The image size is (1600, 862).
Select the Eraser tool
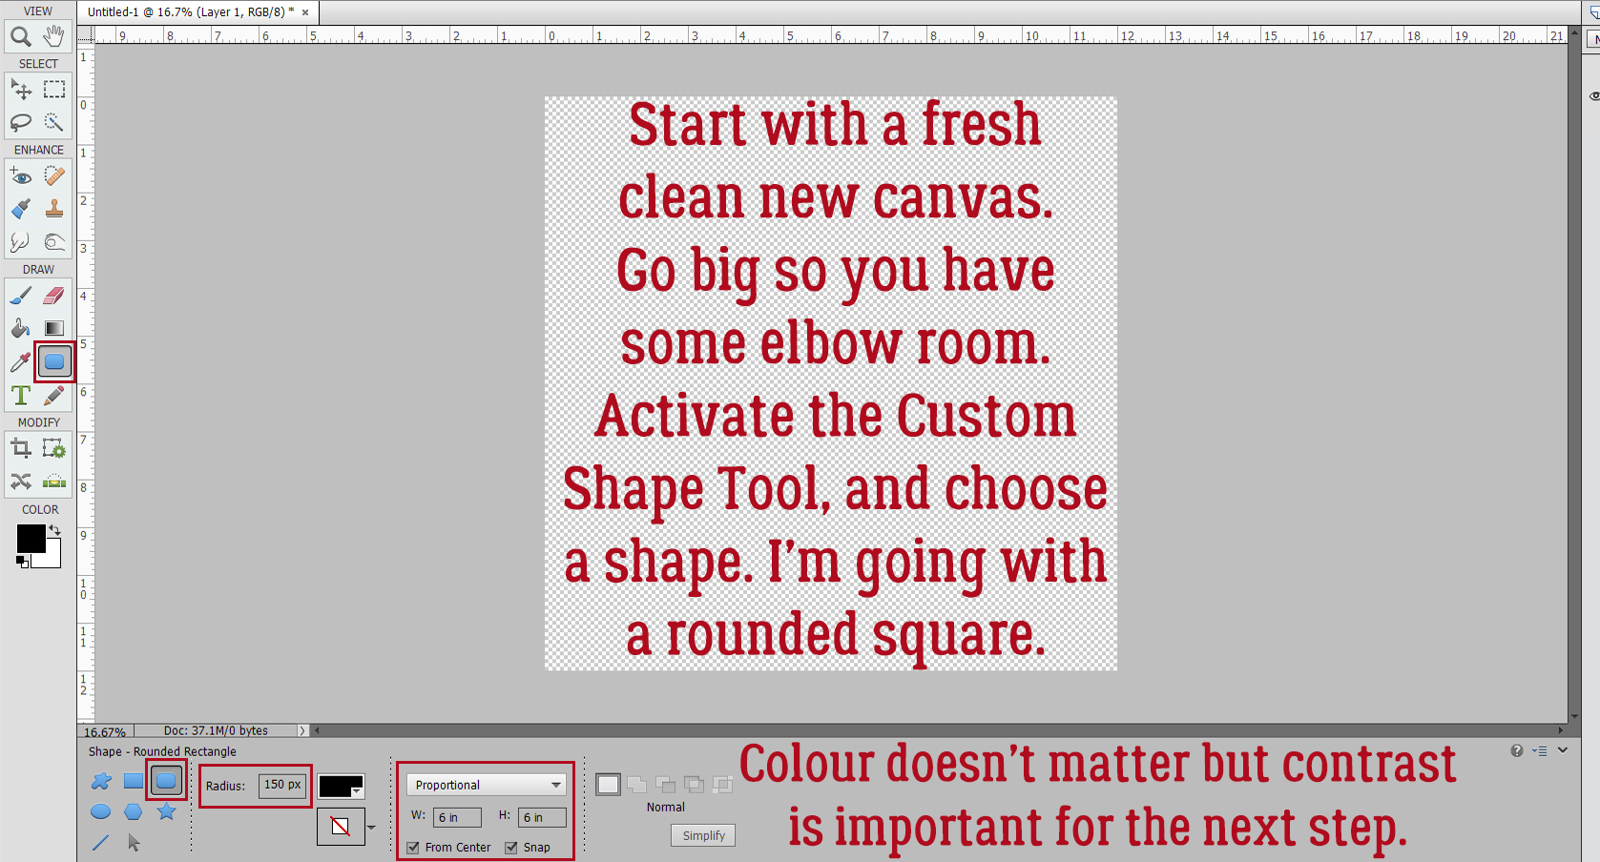(54, 296)
